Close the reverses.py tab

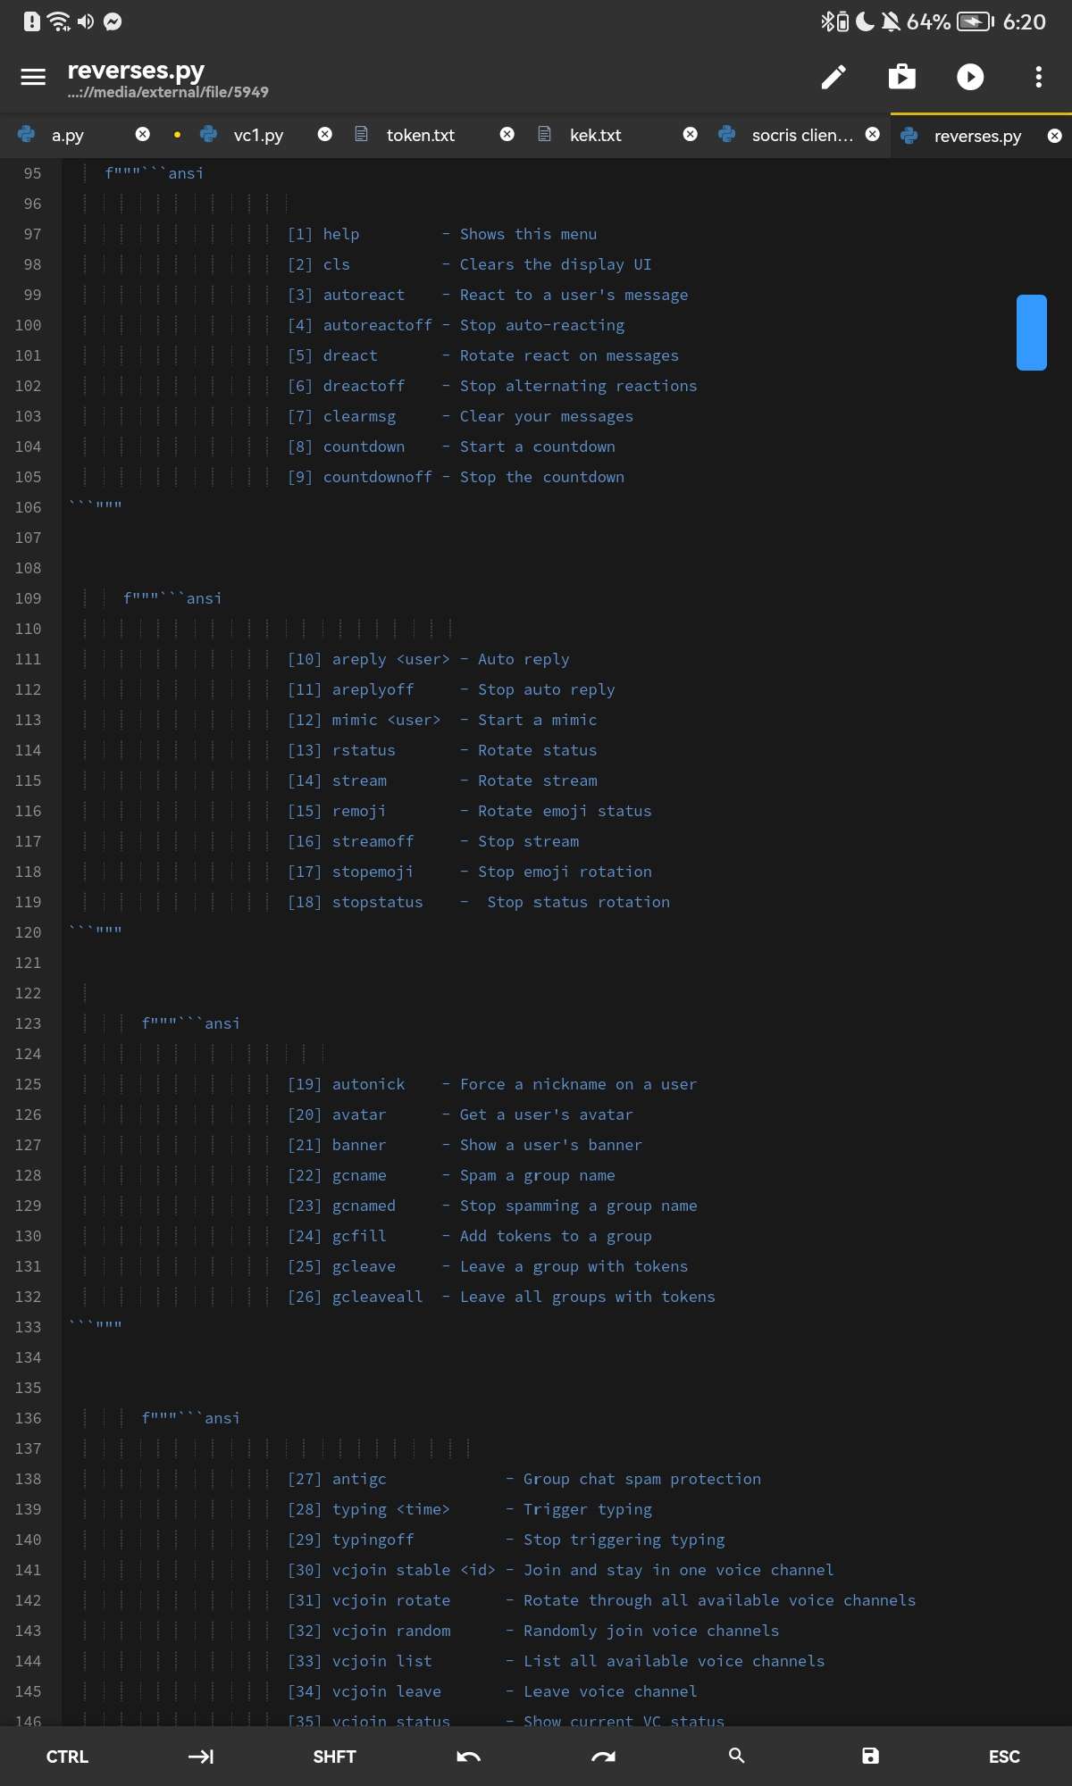point(1054,136)
